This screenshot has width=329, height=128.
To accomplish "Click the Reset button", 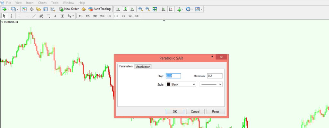I will click(x=216, y=112).
